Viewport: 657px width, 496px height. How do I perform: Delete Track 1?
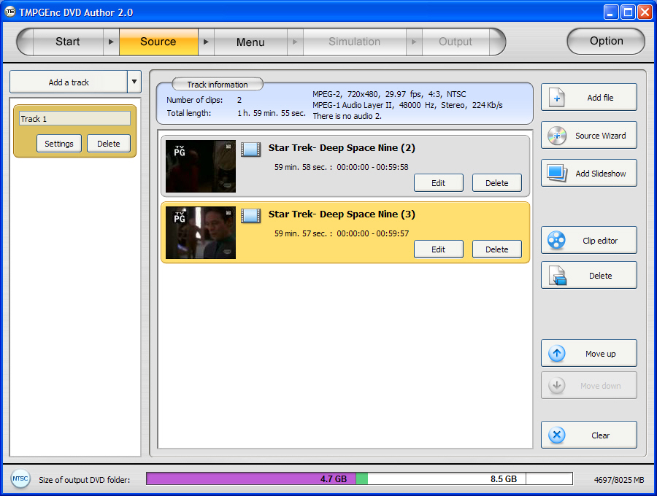pos(109,144)
